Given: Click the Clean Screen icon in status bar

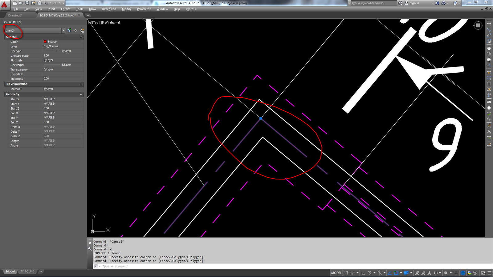Looking at the screenshot, I should [x=483, y=273].
